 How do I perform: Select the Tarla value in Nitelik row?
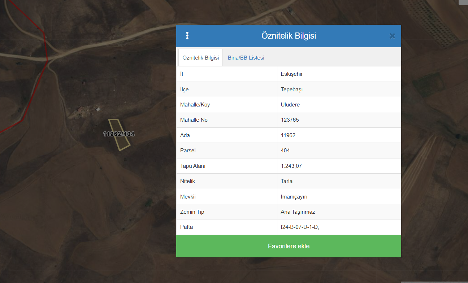(x=287, y=181)
